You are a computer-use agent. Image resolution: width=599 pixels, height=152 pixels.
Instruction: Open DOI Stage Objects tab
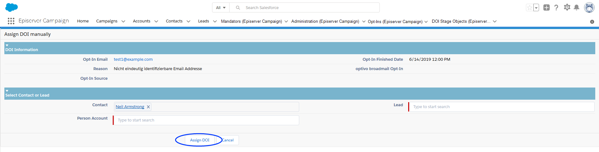pyautogui.click(x=461, y=21)
